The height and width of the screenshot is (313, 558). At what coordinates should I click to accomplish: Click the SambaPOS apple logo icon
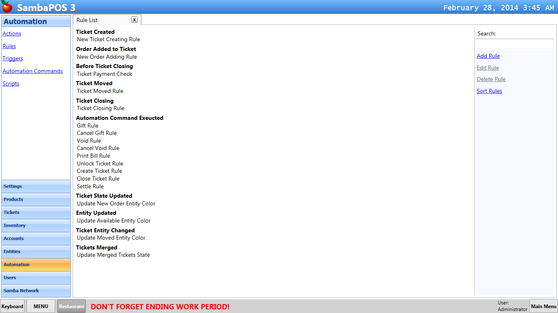tap(7, 7)
